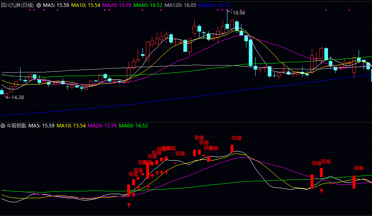Click the rightmost 吸筹 label in indicator
This screenshot has height=216, width=372.
tap(359, 168)
